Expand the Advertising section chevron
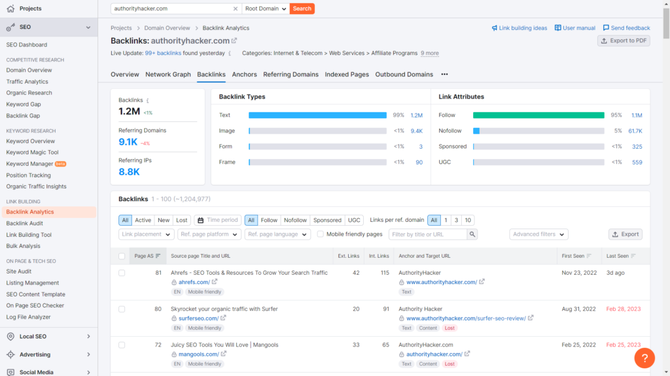 point(88,354)
